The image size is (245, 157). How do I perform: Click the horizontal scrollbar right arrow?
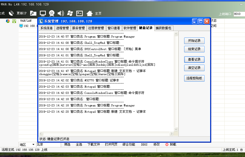pos(171,134)
